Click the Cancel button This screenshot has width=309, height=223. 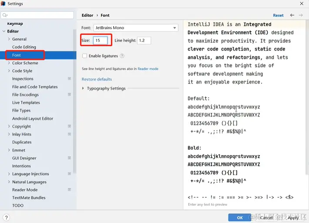coord(266,217)
